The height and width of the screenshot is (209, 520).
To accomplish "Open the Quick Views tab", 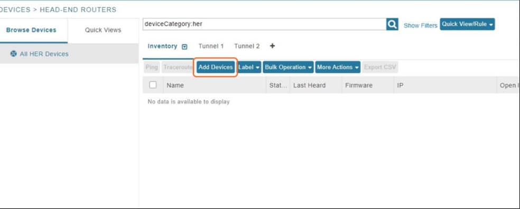I will [103, 30].
